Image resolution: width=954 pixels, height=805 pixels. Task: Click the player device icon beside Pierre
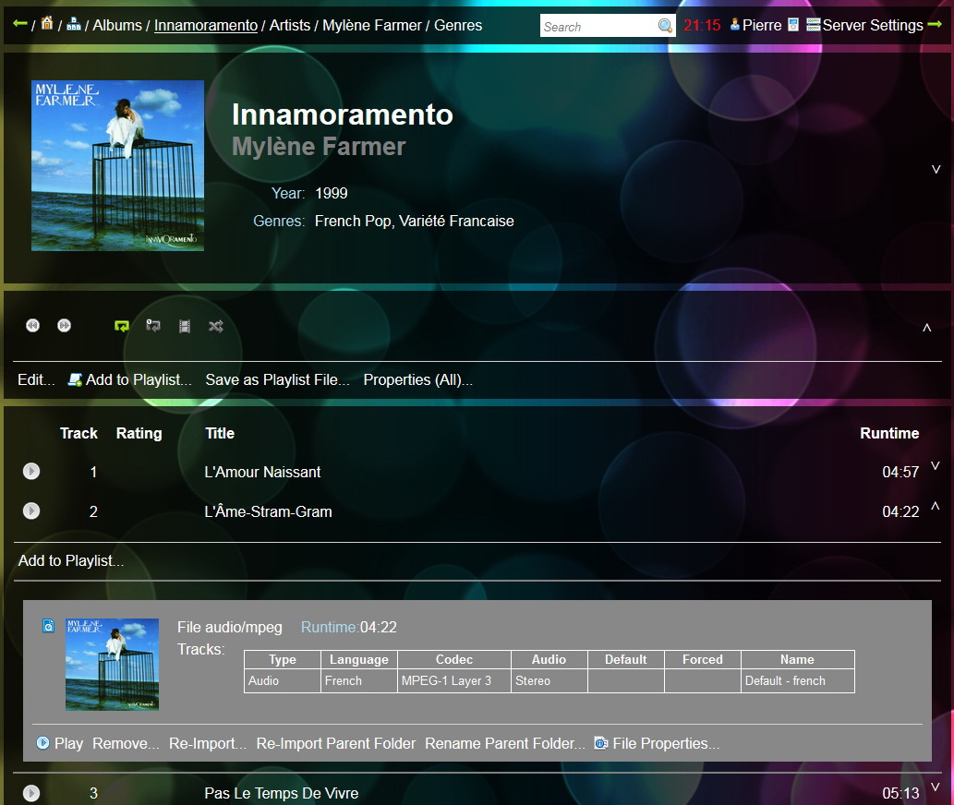(x=792, y=25)
